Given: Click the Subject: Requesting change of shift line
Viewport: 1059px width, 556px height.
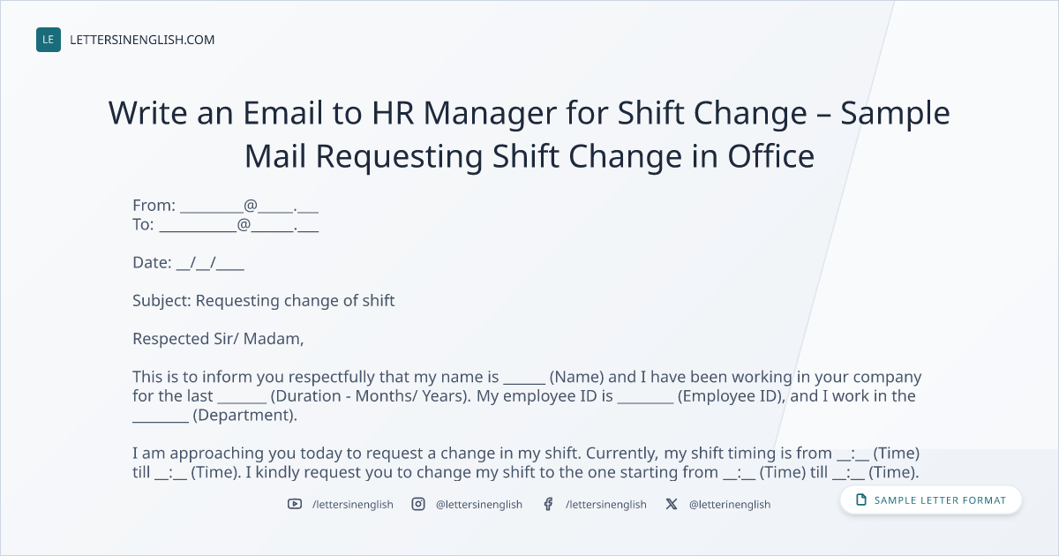Looking at the screenshot, I should [264, 301].
